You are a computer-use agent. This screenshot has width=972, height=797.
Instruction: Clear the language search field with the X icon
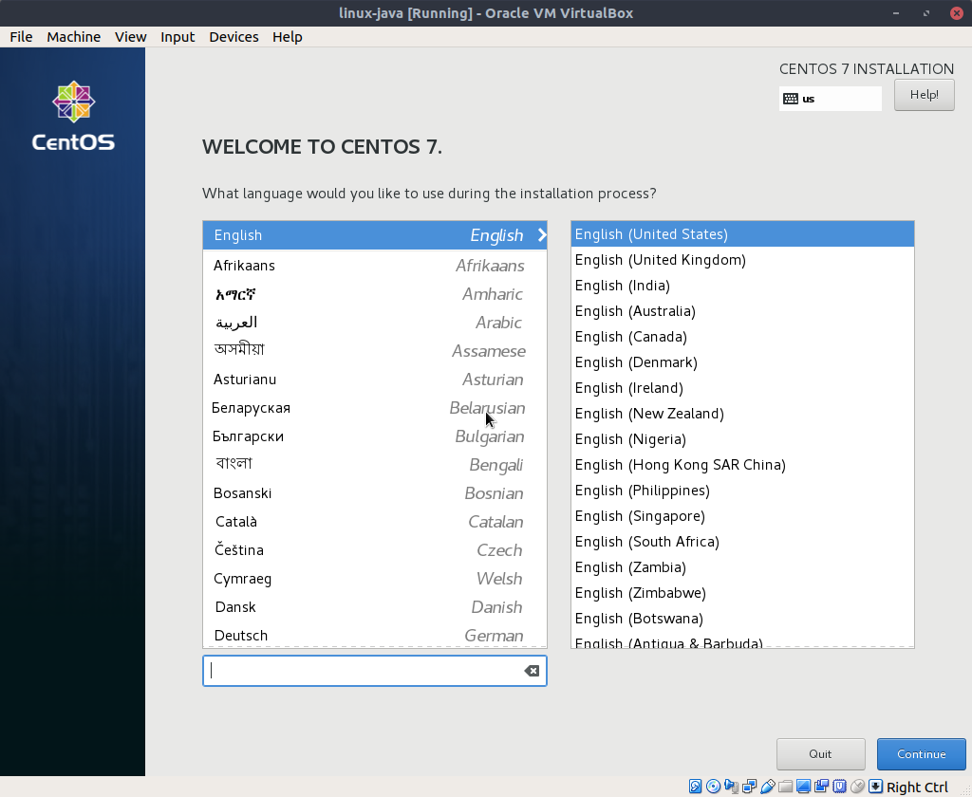click(x=532, y=671)
